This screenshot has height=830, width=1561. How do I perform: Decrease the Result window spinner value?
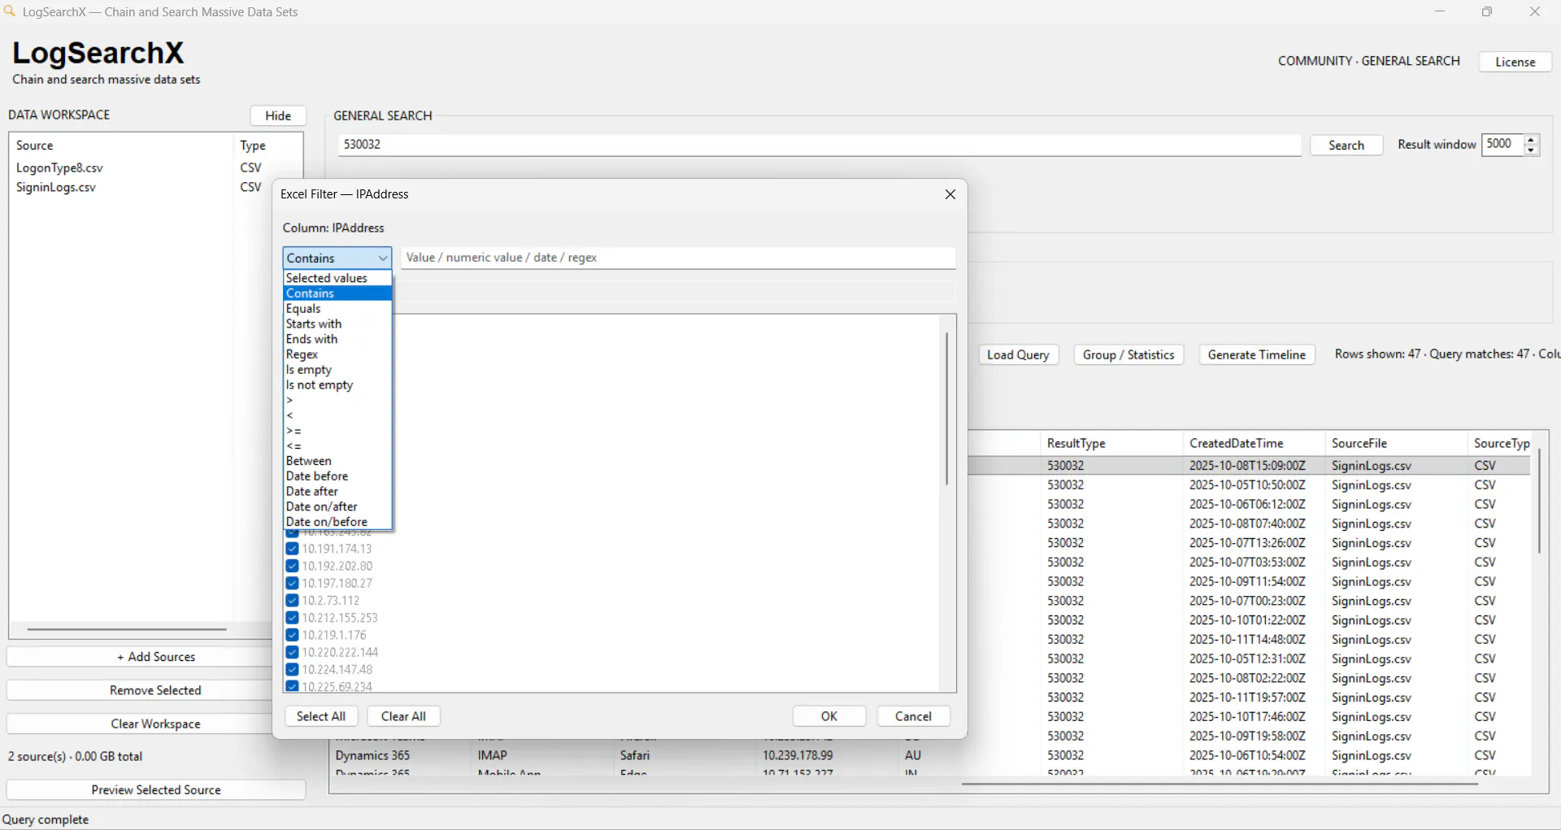pos(1531,150)
